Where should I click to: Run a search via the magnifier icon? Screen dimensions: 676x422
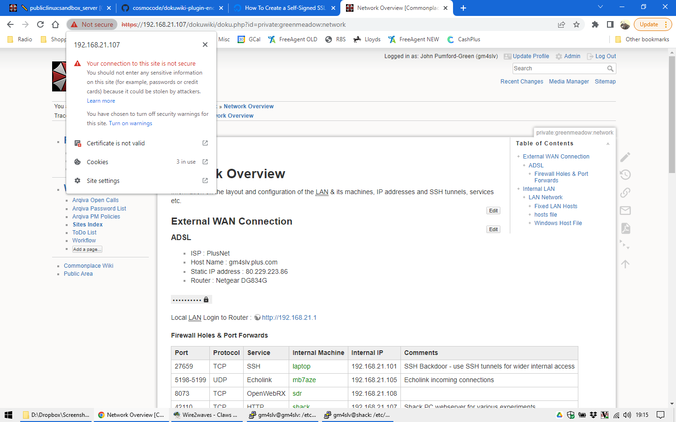pyautogui.click(x=611, y=68)
